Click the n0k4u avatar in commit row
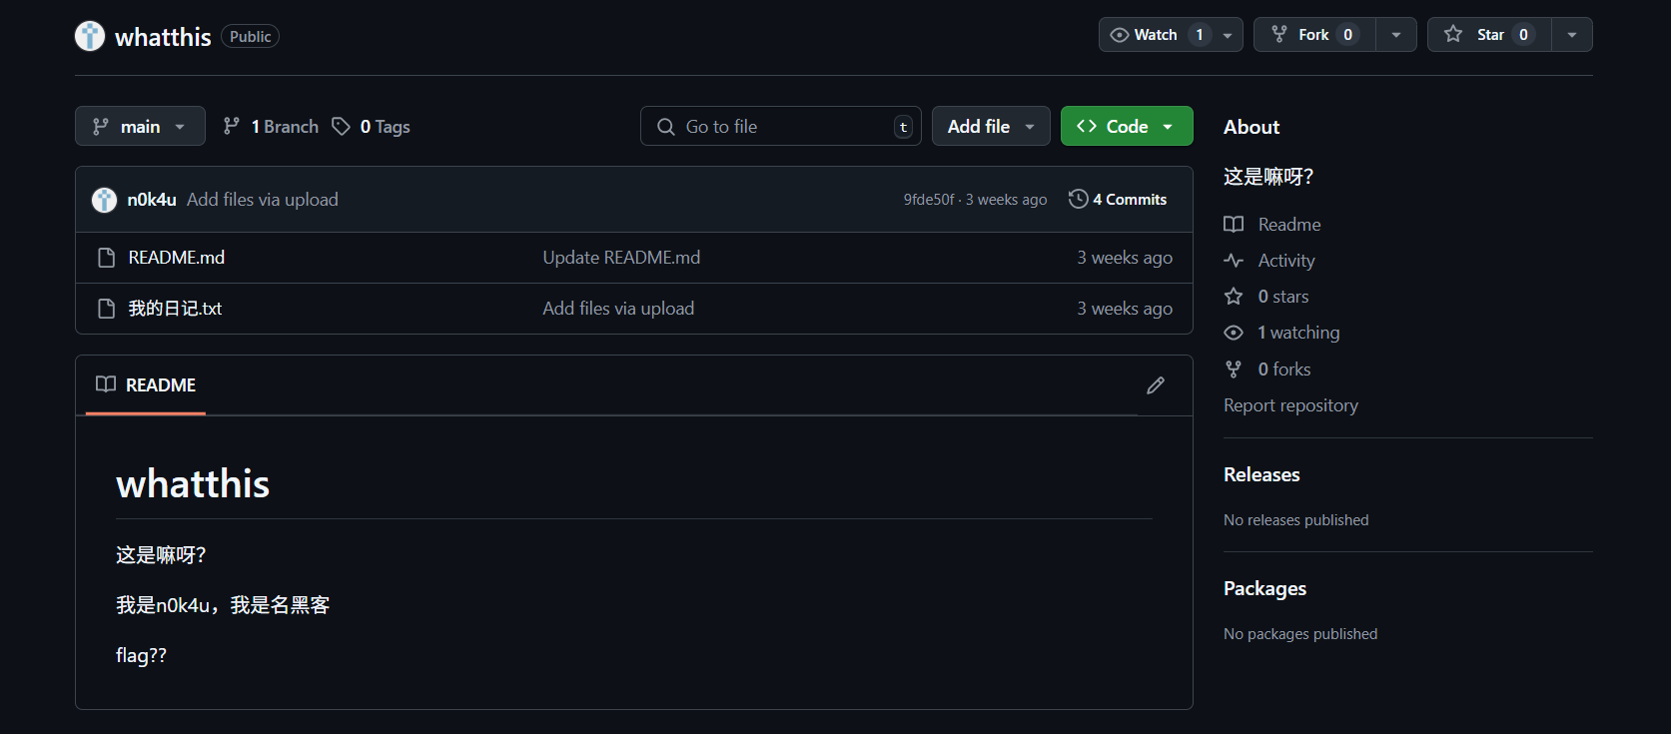The width and height of the screenshot is (1671, 734). pos(104,200)
